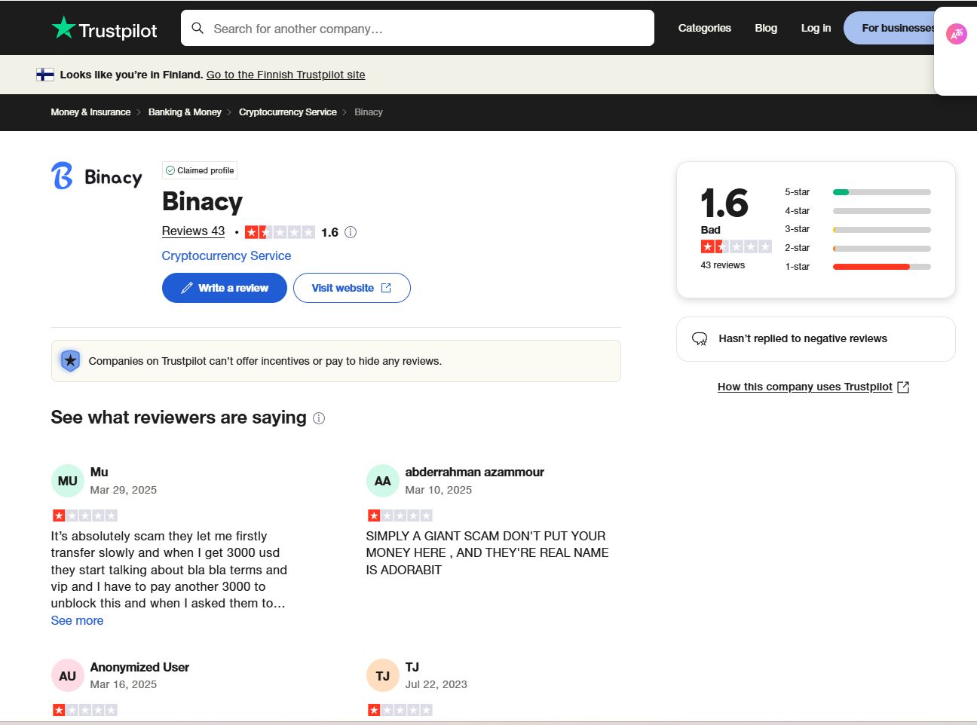This screenshot has height=725, width=977.
Task: Click the speech bubble icon by negative reviews
Action: point(700,339)
